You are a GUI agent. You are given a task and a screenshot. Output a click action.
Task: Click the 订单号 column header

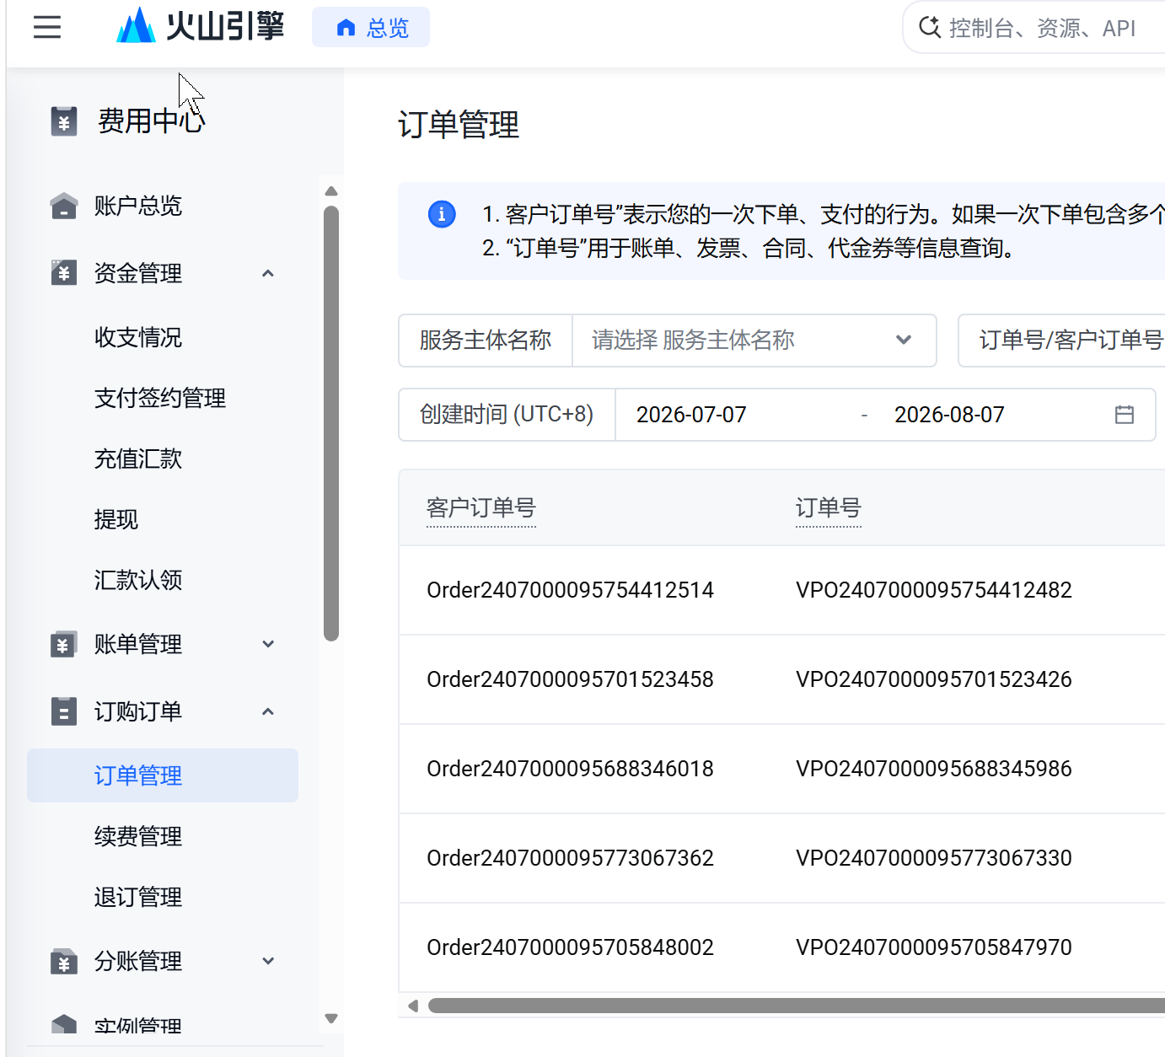point(829,507)
